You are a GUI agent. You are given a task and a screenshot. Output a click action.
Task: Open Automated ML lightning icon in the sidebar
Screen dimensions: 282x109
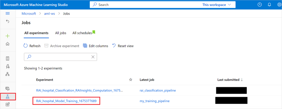click(x=8, y=66)
